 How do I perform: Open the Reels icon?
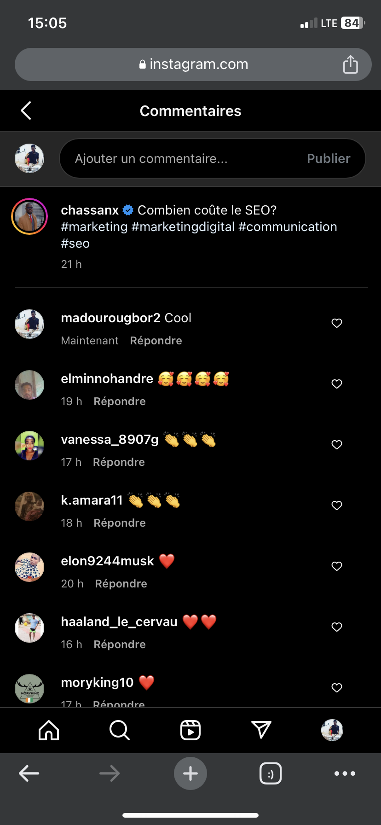190,730
